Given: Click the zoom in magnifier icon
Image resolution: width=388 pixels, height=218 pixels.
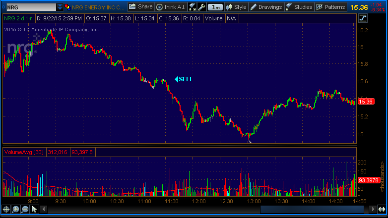Looking at the screenshot, I should [15, 210].
